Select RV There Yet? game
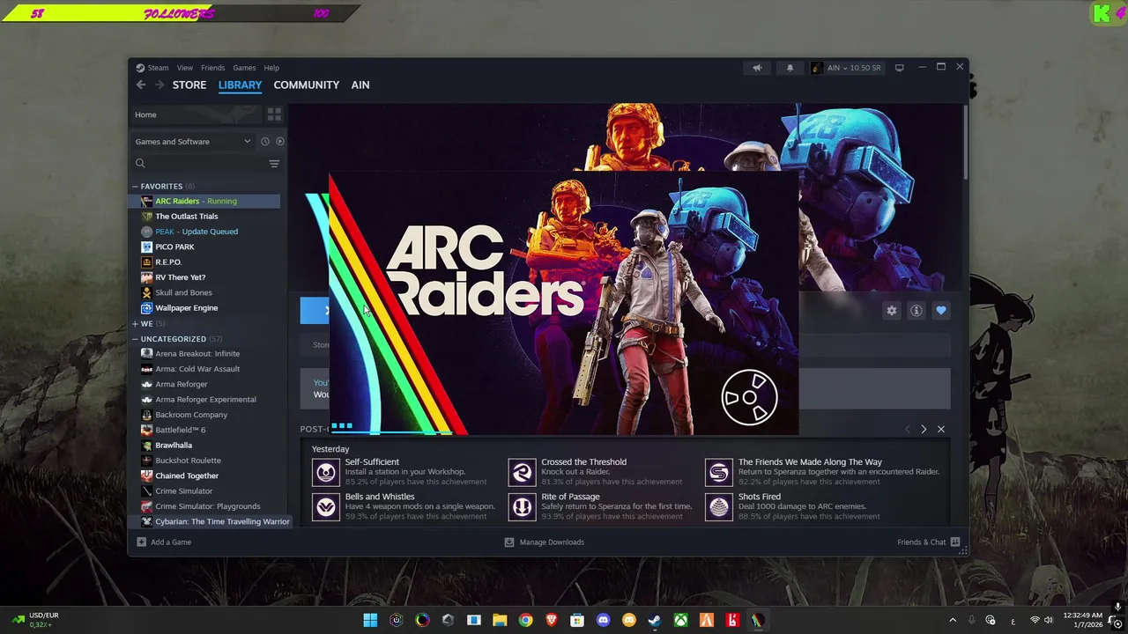1128x634 pixels. tap(180, 277)
